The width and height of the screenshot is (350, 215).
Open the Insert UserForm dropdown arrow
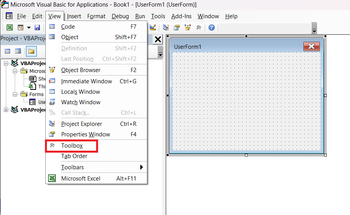tap(29, 28)
